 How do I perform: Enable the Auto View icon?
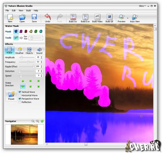pyautogui.click(x=135, y=18)
